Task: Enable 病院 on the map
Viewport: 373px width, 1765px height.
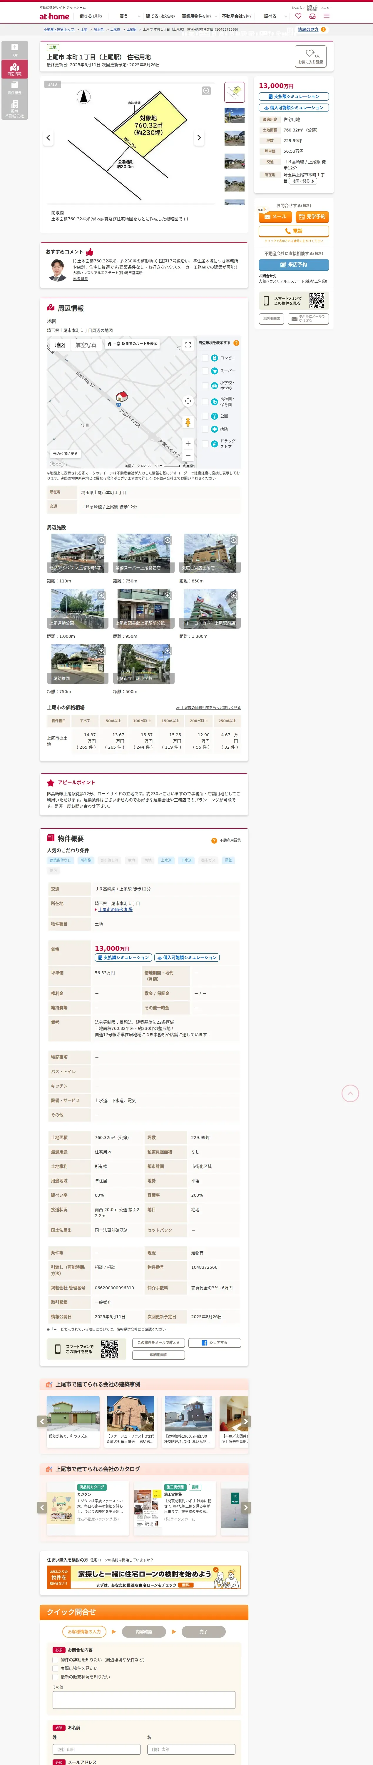Action: tap(205, 429)
